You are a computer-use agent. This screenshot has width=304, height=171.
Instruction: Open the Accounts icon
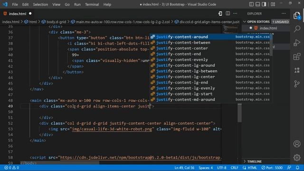pyautogui.click(x=297, y=144)
